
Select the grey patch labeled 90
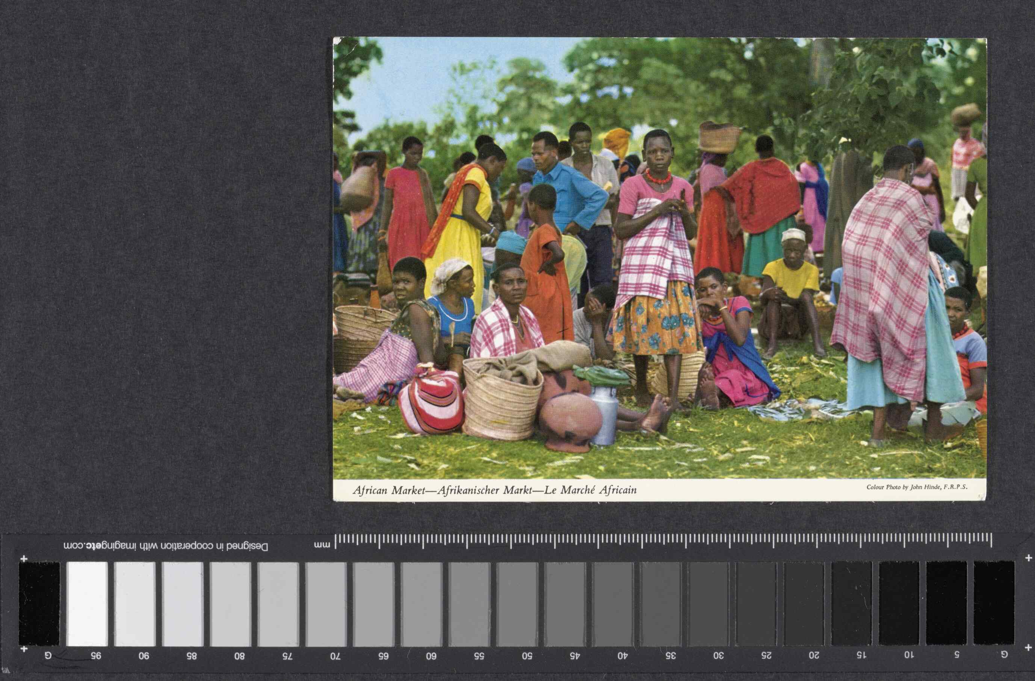[x=135, y=604]
